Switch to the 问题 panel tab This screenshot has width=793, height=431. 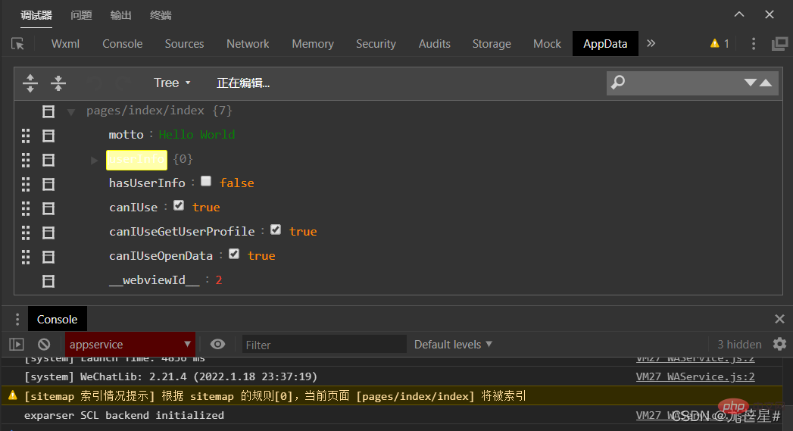82,15
